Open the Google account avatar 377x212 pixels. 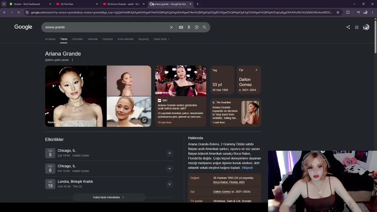coord(366,27)
